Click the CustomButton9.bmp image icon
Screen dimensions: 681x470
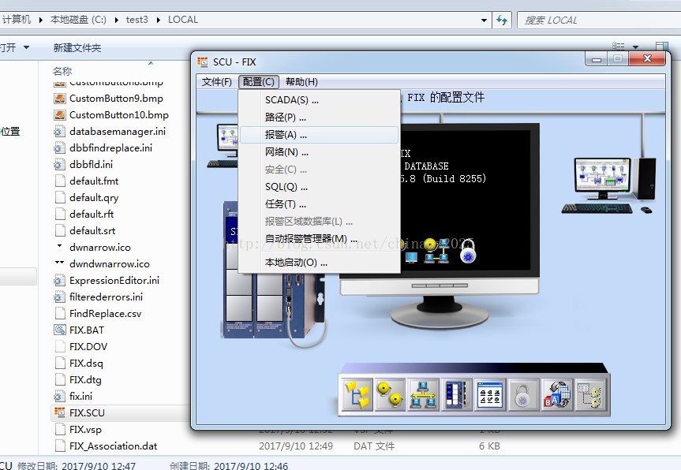click(x=59, y=99)
